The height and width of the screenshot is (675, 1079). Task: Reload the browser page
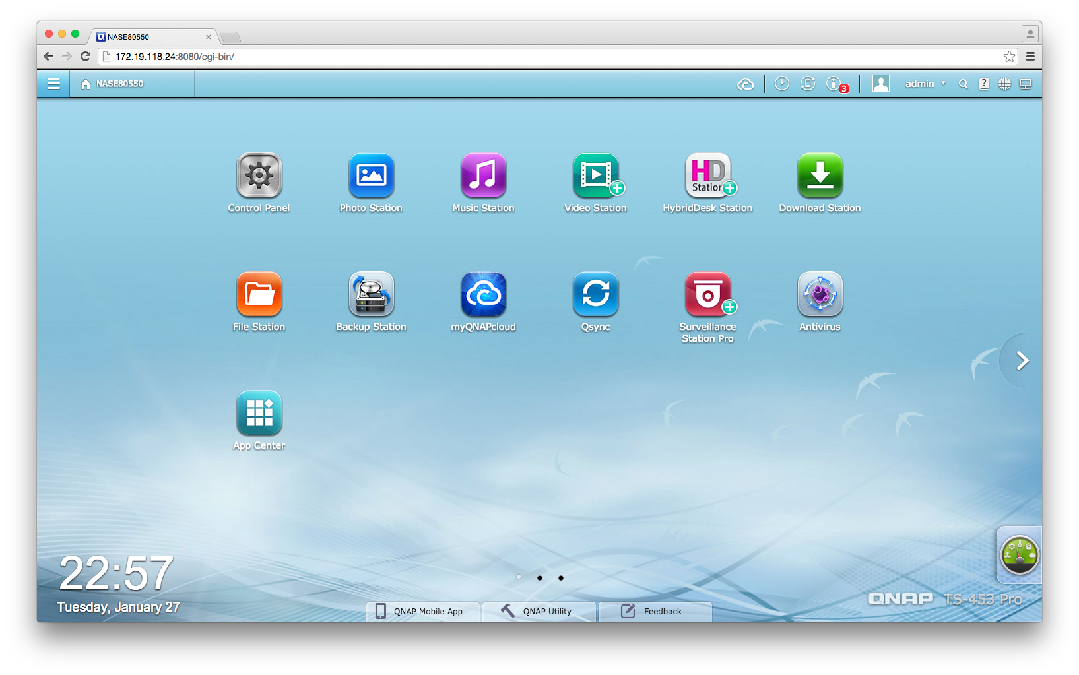point(85,57)
